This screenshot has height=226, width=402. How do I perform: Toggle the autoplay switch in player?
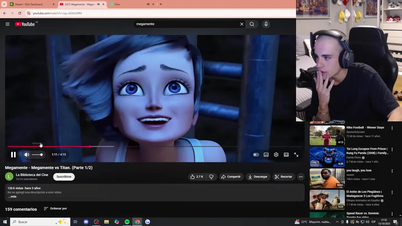256,154
